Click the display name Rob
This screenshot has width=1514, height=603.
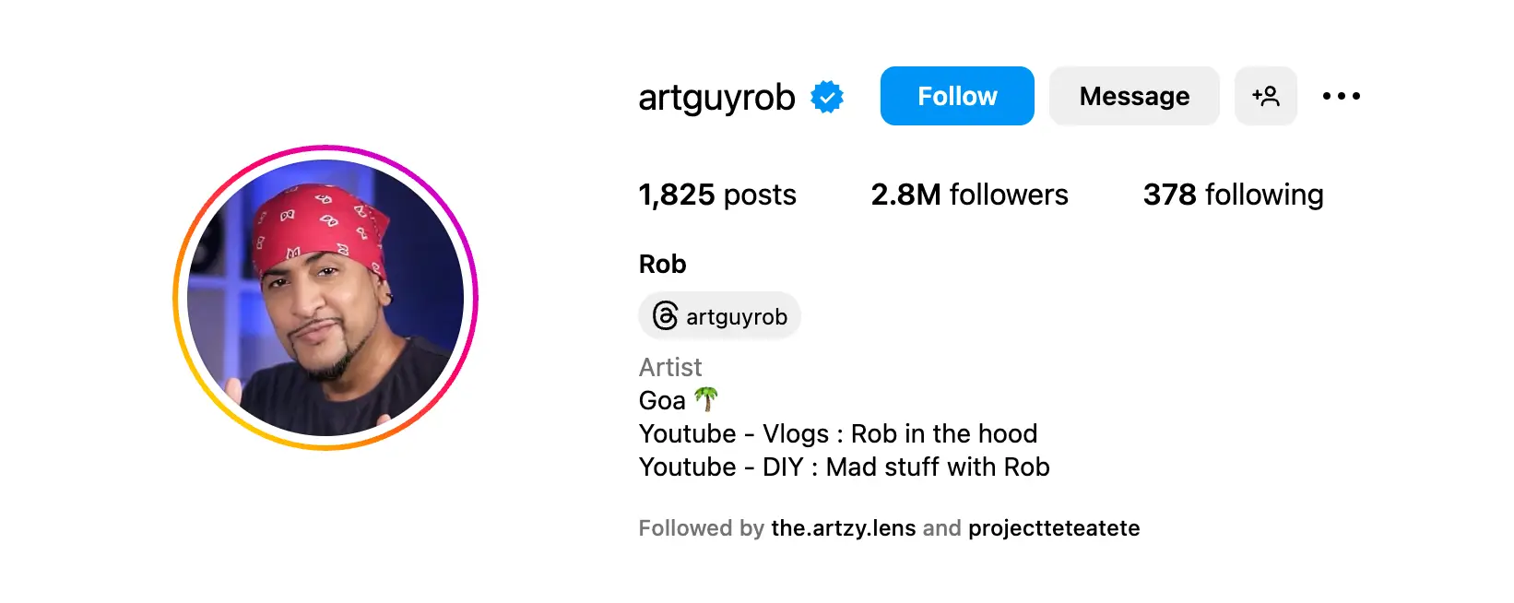pyautogui.click(x=662, y=265)
